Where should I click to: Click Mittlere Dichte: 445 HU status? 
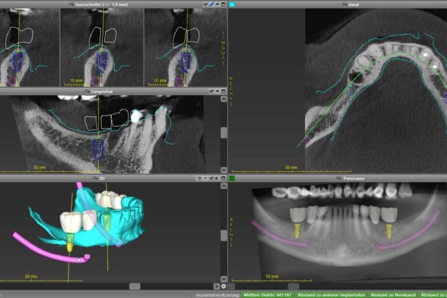(x=267, y=295)
